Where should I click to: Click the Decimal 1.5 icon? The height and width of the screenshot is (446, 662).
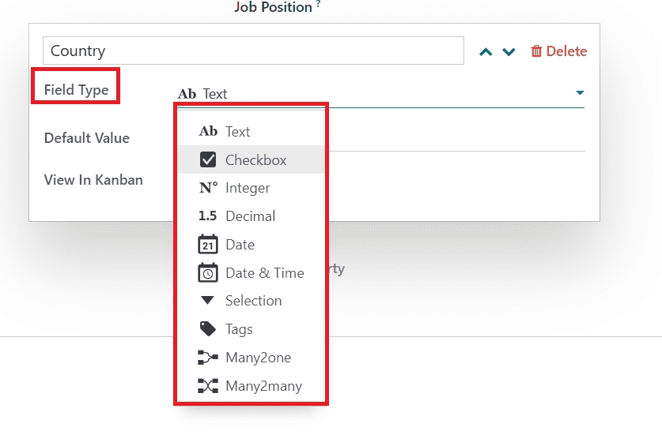coord(208,216)
